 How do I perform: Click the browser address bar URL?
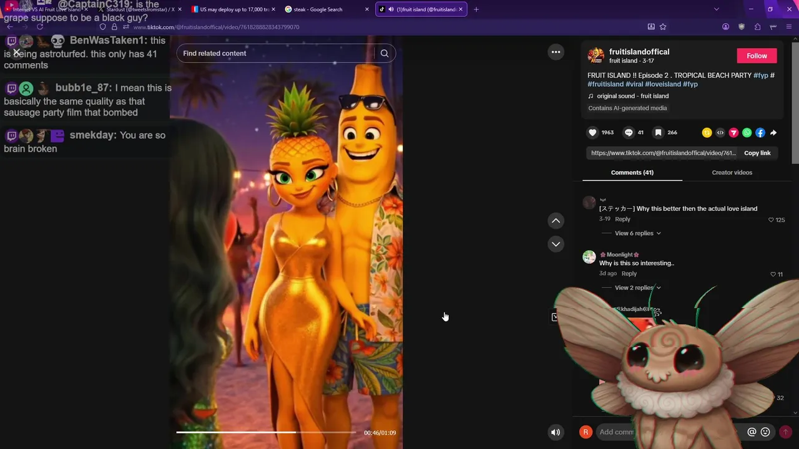point(216,27)
